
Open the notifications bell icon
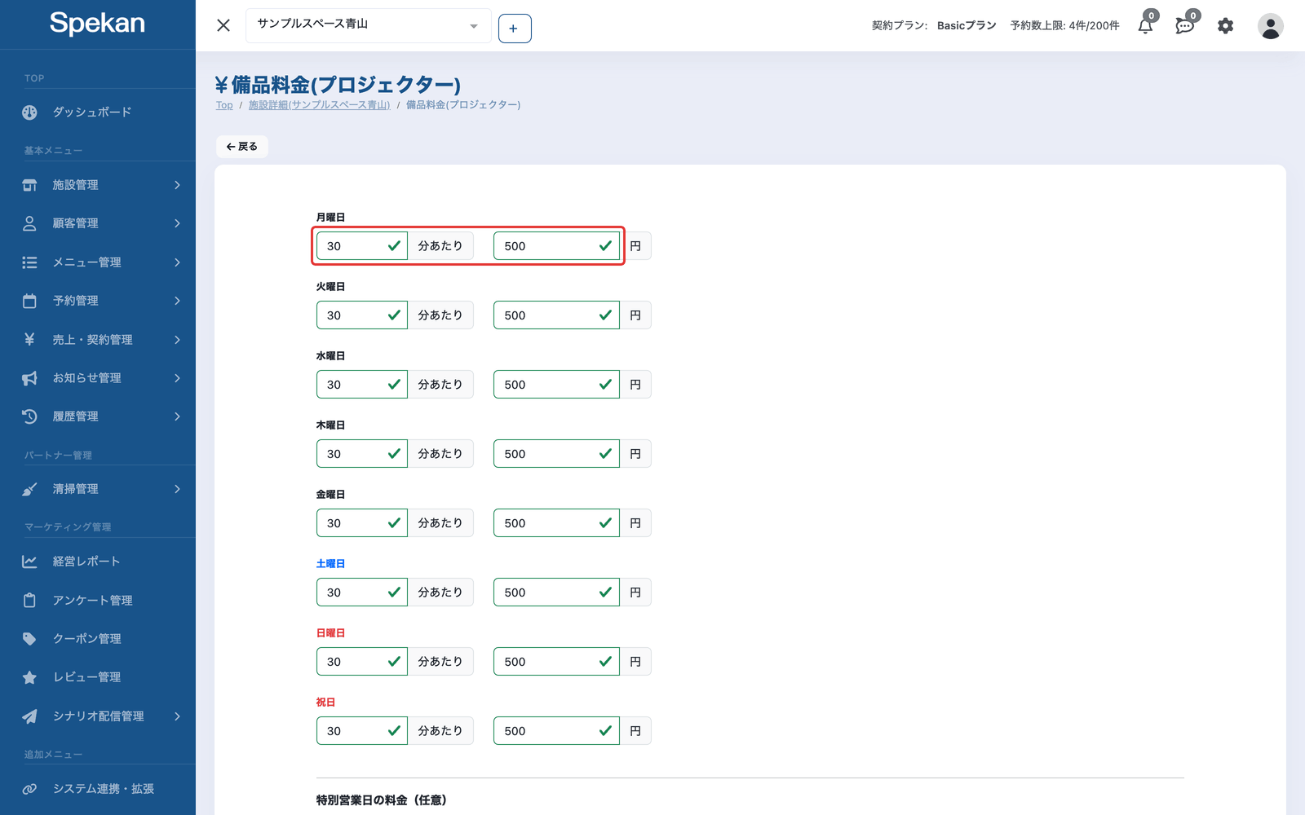(1145, 25)
